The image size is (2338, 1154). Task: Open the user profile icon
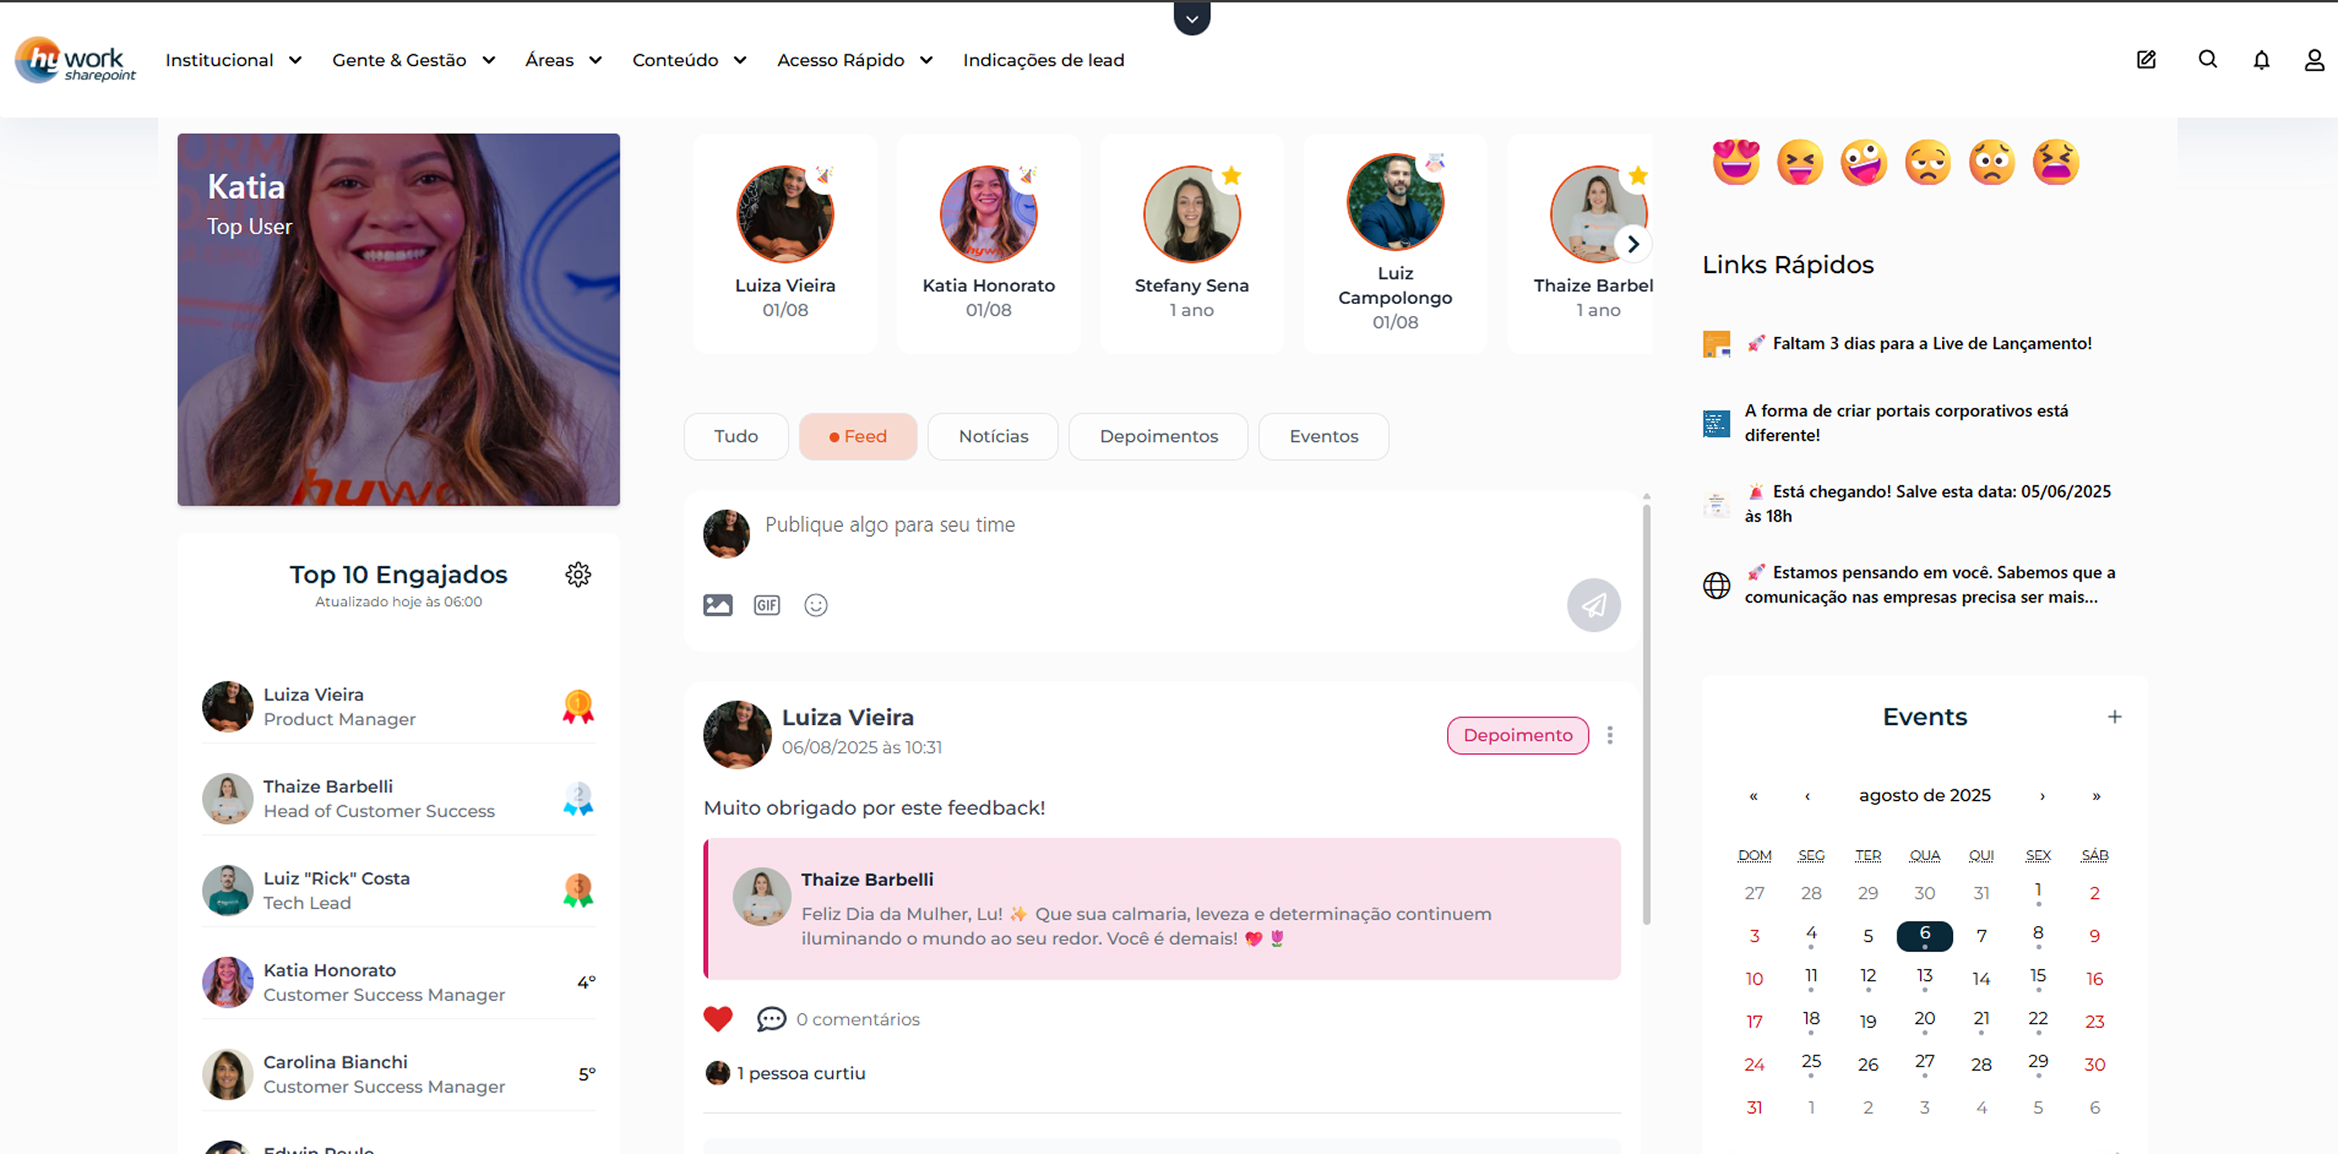point(2315,60)
